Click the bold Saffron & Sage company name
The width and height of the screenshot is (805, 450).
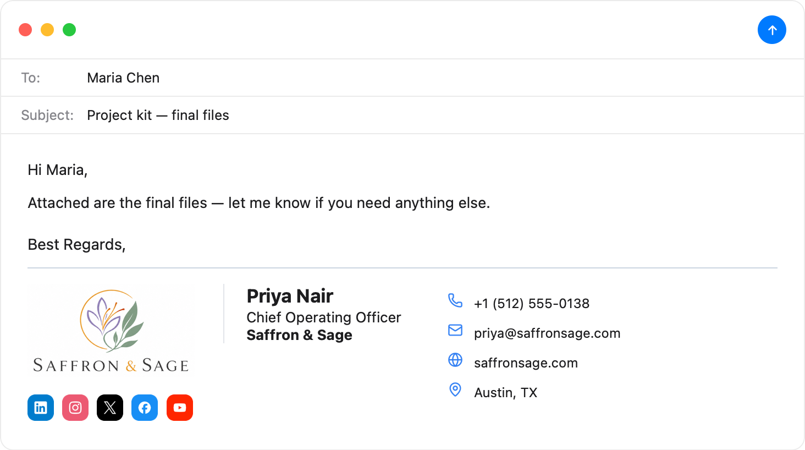(299, 335)
